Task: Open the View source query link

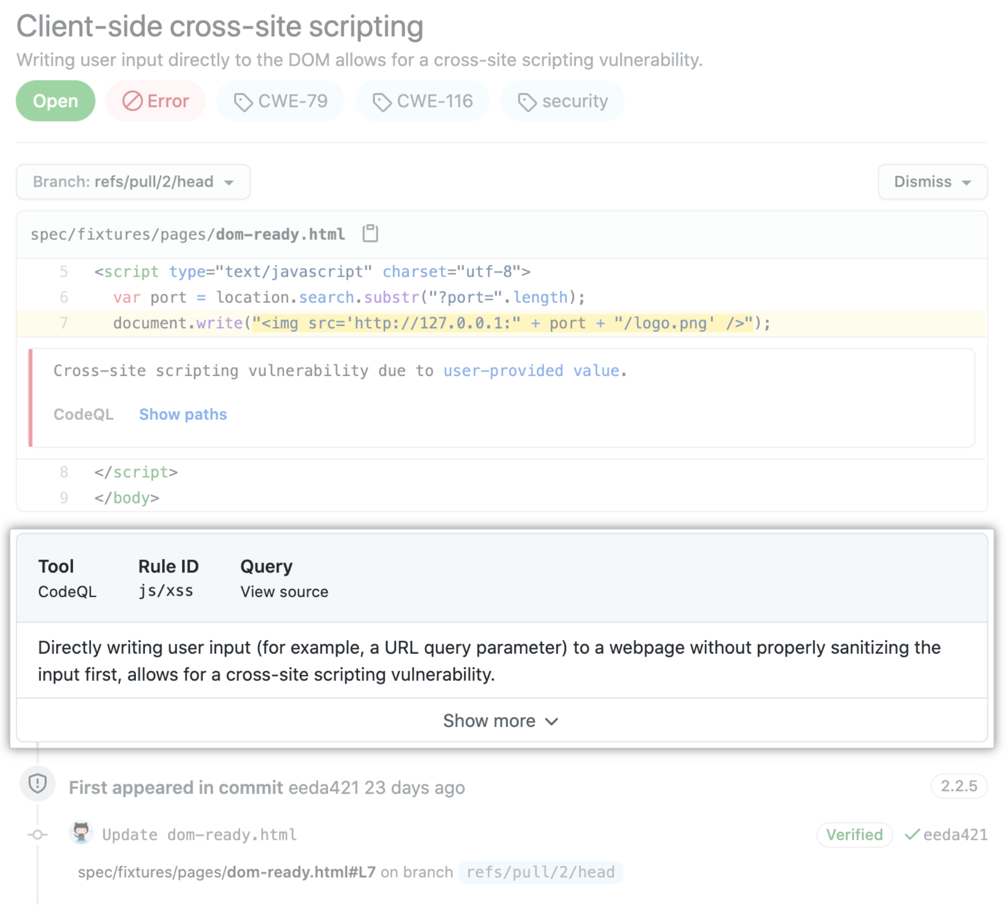Action: point(284,592)
